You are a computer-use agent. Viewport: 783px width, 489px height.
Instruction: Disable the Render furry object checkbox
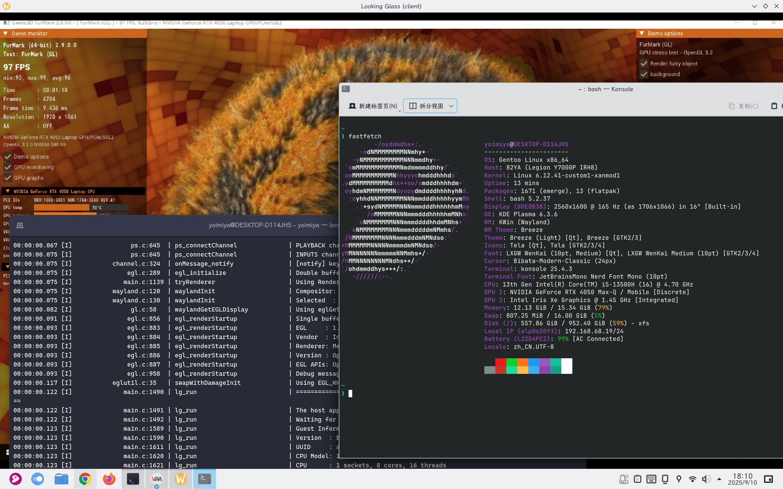[x=644, y=64]
